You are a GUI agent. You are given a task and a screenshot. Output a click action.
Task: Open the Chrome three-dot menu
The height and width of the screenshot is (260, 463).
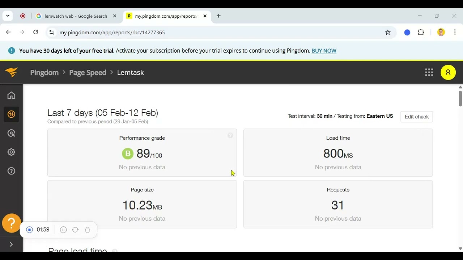(455, 32)
